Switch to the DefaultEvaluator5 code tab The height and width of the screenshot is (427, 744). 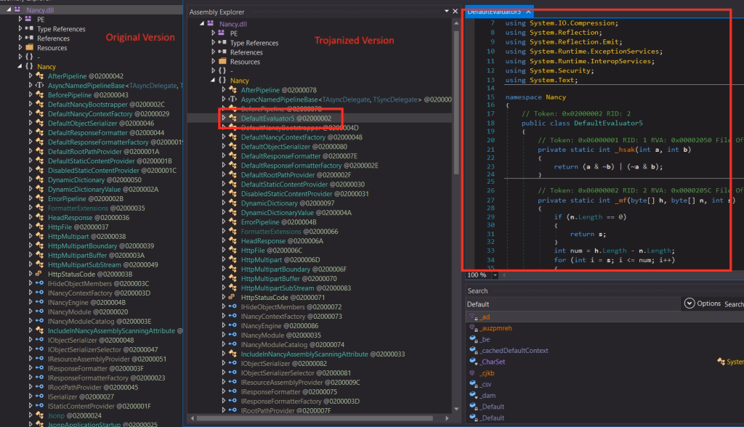click(x=494, y=12)
